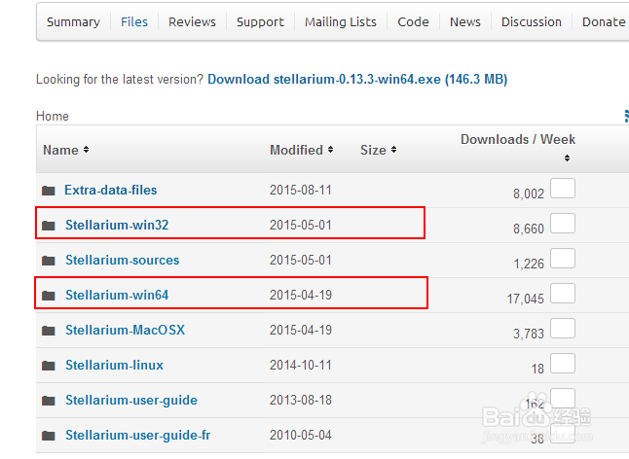Click folder icon beside Stellarium-MacOSX

pyautogui.click(x=49, y=331)
